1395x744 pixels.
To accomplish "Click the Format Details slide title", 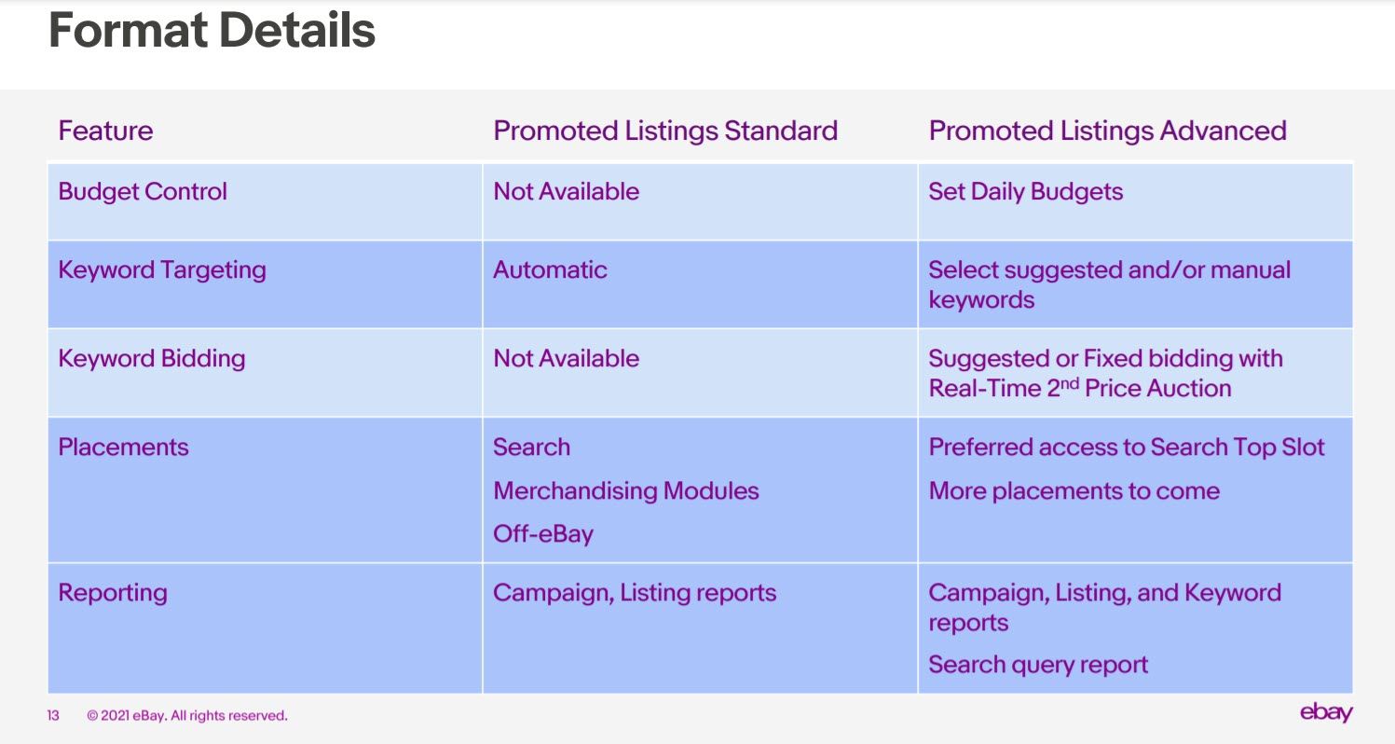I will tap(212, 30).
